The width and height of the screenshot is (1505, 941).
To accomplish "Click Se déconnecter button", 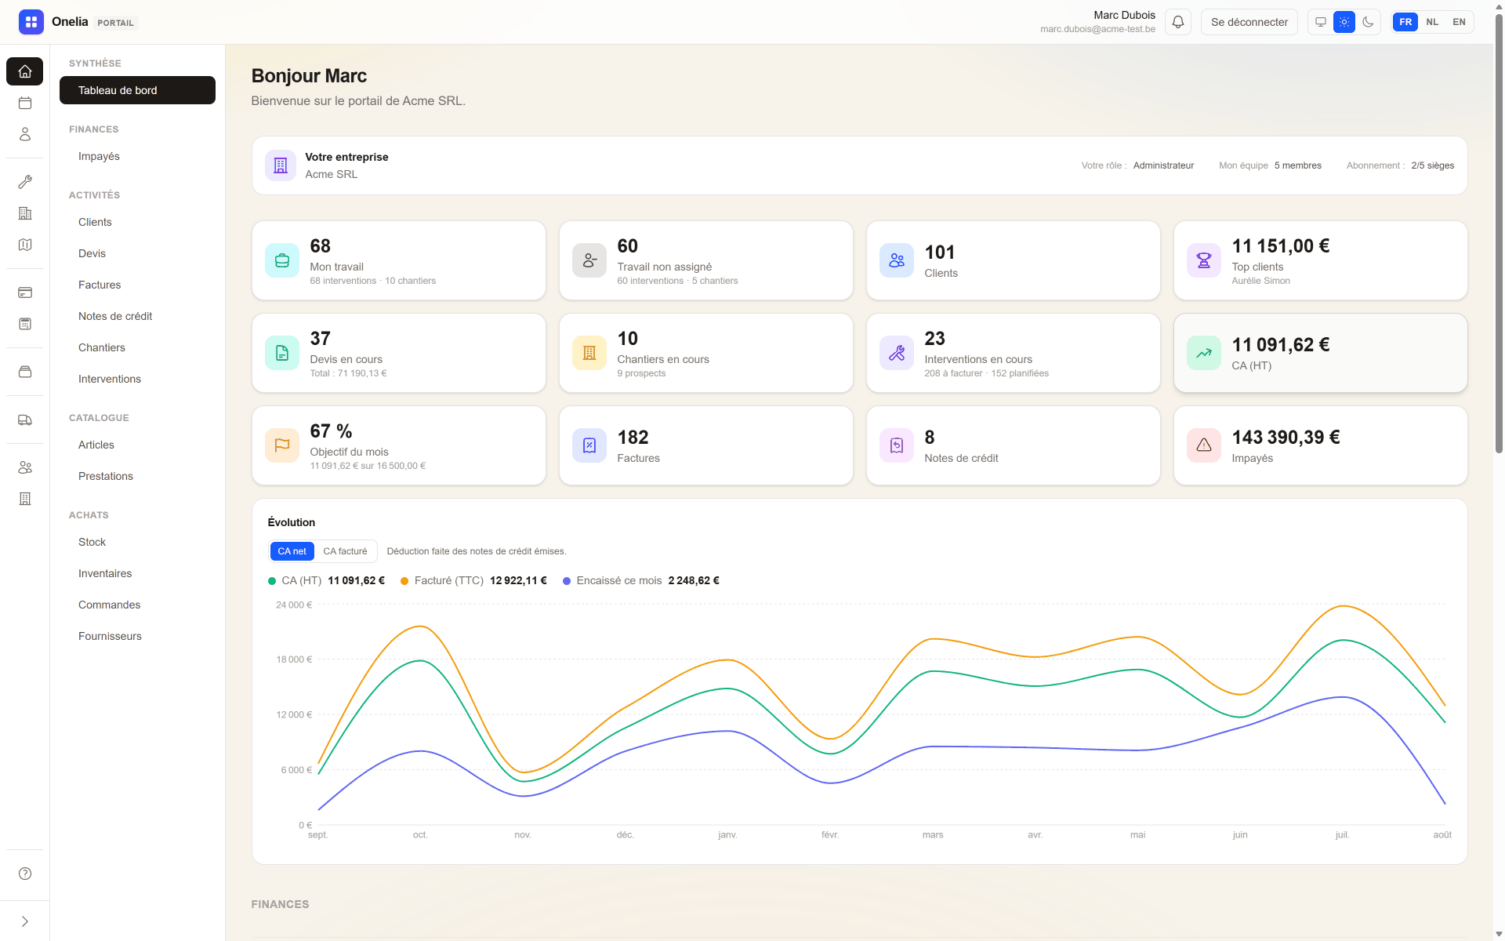I will pyautogui.click(x=1249, y=22).
